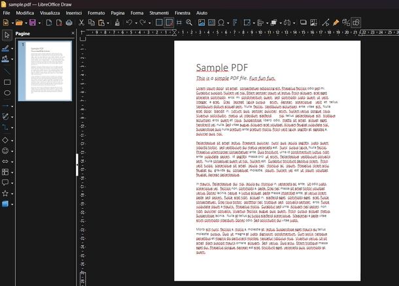
Task: Select the Symbol Shapes smiley tool
Action: [5, 151]
